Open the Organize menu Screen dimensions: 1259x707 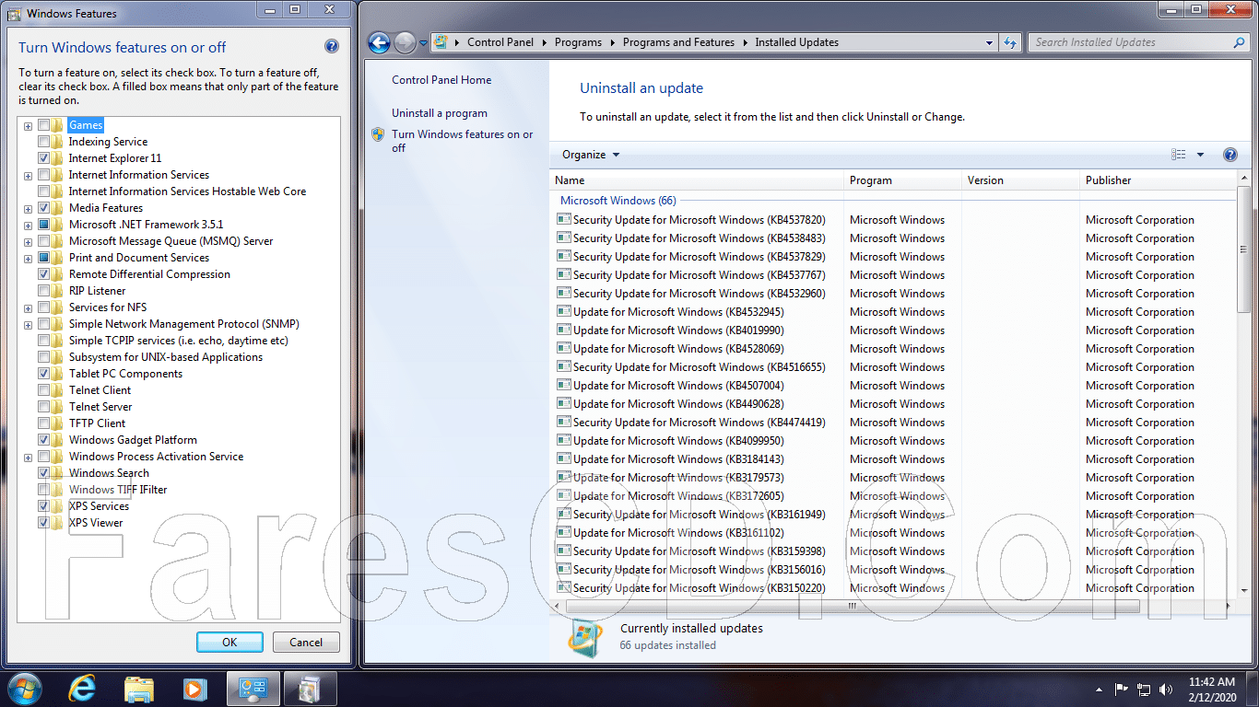591,155
